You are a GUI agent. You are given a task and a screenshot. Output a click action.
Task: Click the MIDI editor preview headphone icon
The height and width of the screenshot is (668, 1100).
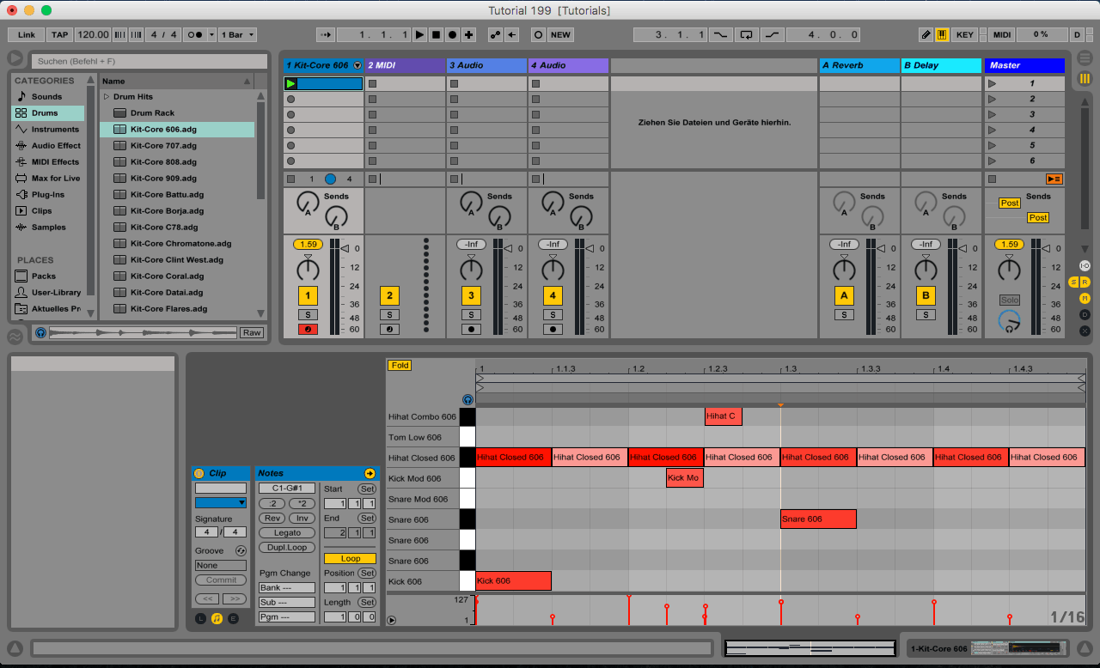[x=467, y=399]
